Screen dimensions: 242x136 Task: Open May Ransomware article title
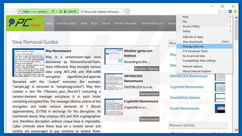tap(58, 51)
